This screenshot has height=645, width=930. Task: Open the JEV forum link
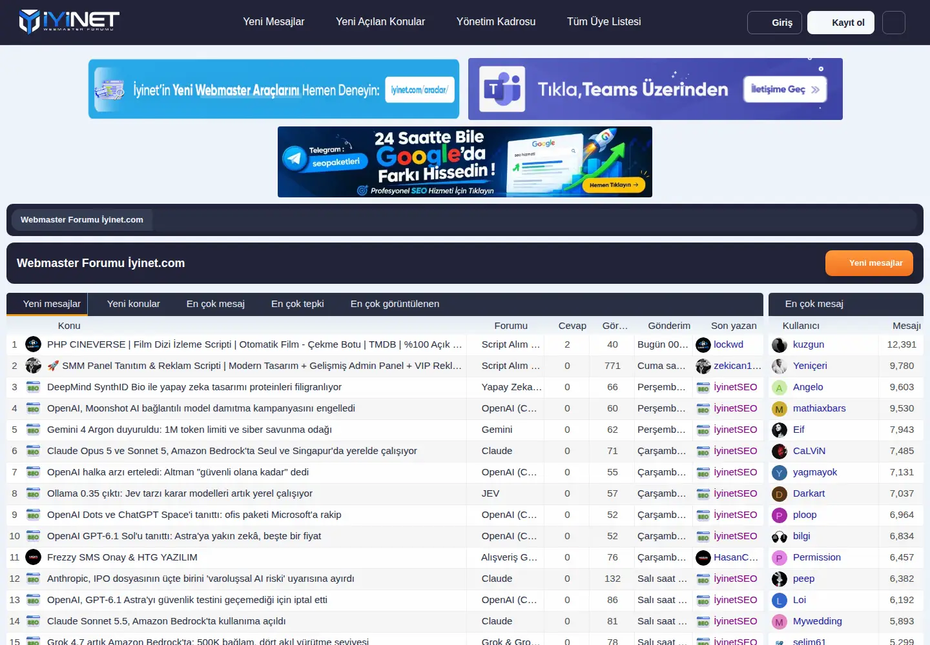click(x=490, y=493)
